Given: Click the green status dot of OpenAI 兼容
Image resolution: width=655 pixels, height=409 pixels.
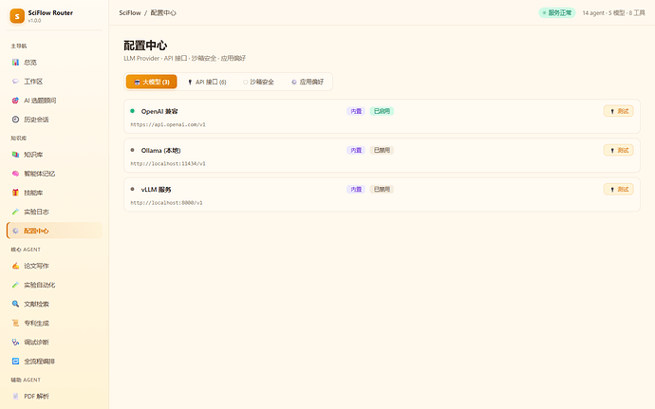Looking at the screenshot, I should click(x=132, y=111).
